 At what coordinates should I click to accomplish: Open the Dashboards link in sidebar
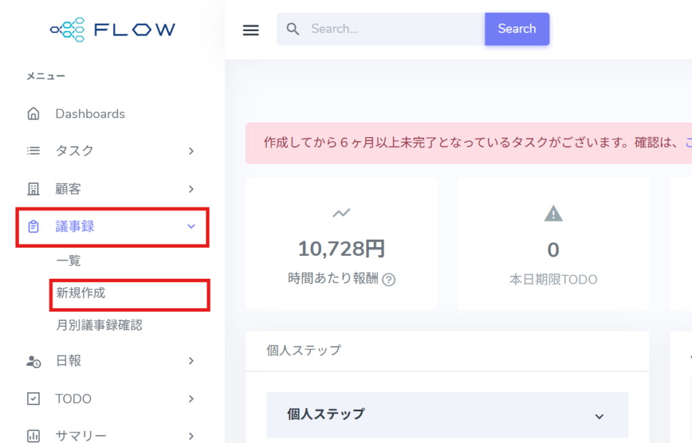pyautogui.click(x=90, y=113)
